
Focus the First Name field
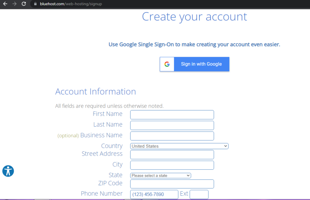coord(172,115)
